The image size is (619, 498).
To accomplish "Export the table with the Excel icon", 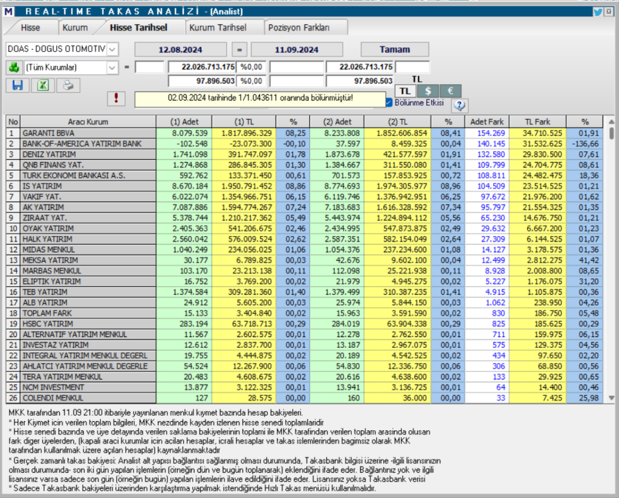I will [42, 85].
